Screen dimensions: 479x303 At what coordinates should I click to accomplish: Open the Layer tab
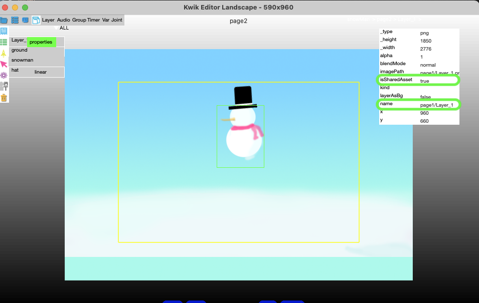[x=48, y=20]
